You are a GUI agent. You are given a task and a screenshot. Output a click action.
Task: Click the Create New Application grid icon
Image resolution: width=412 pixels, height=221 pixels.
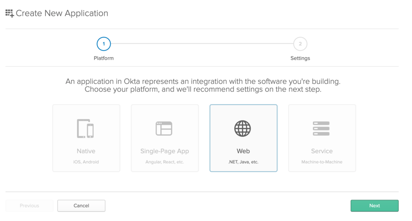tap(10, 13)
